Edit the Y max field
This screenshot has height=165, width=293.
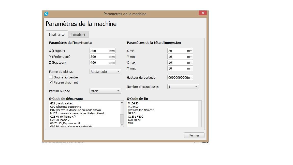[x=180, y=68]
